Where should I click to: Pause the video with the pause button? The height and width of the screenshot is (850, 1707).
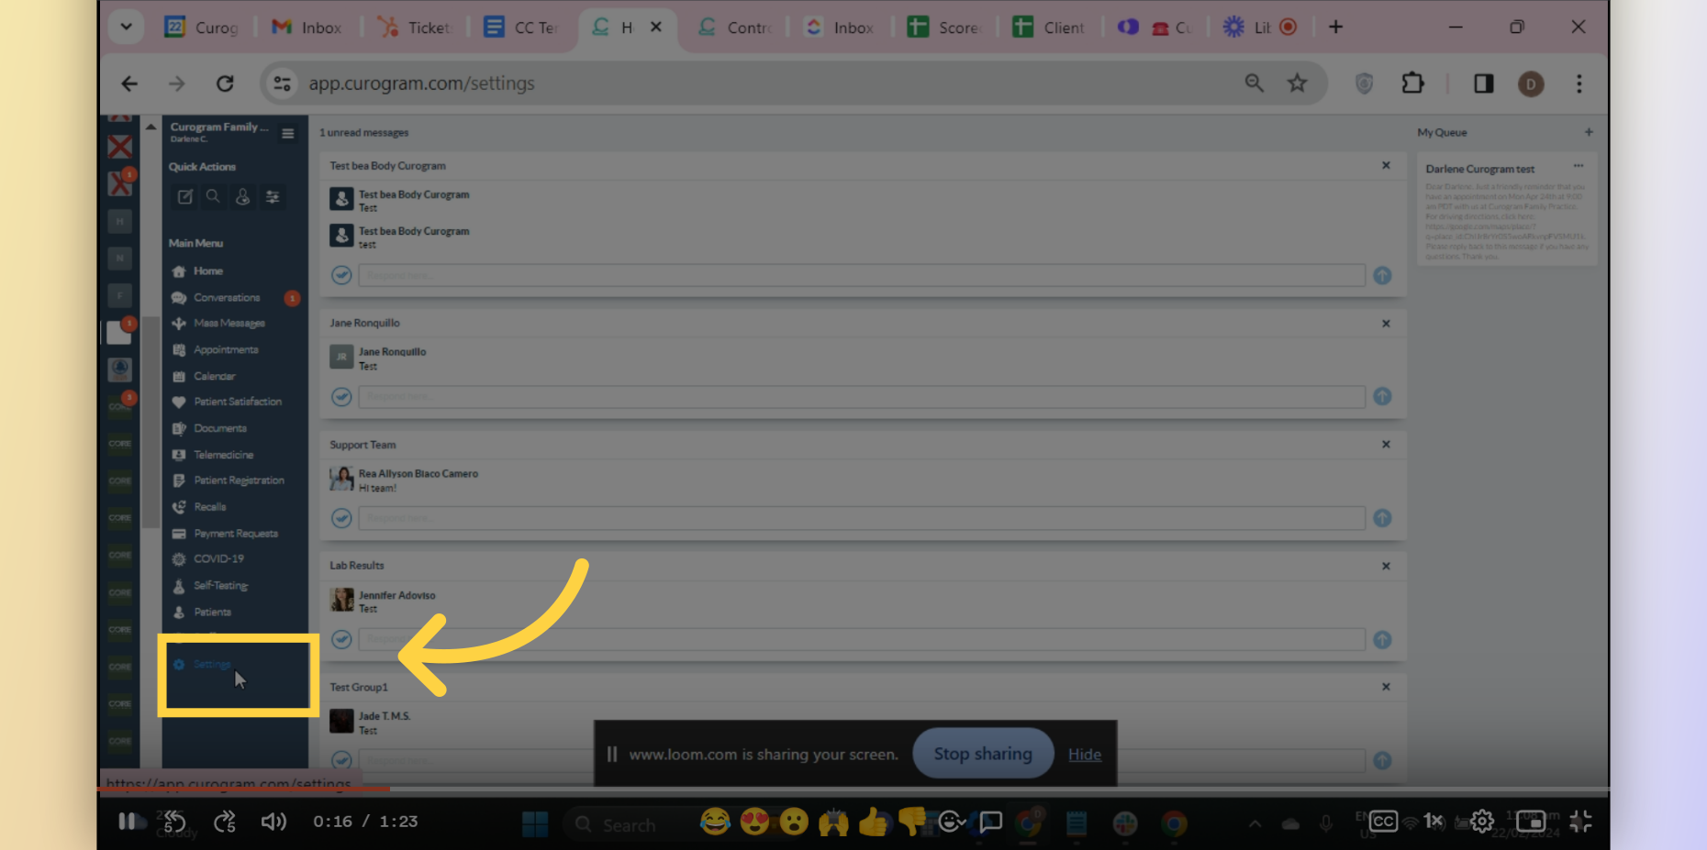[127, 821]
